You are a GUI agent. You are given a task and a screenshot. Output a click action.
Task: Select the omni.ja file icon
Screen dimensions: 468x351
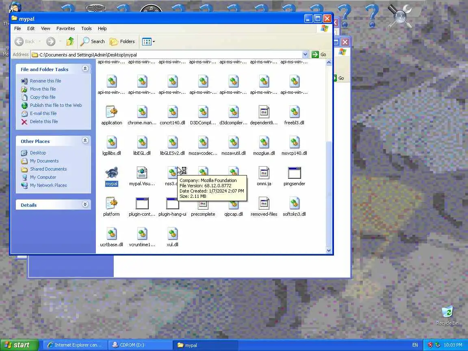point(264,173)
